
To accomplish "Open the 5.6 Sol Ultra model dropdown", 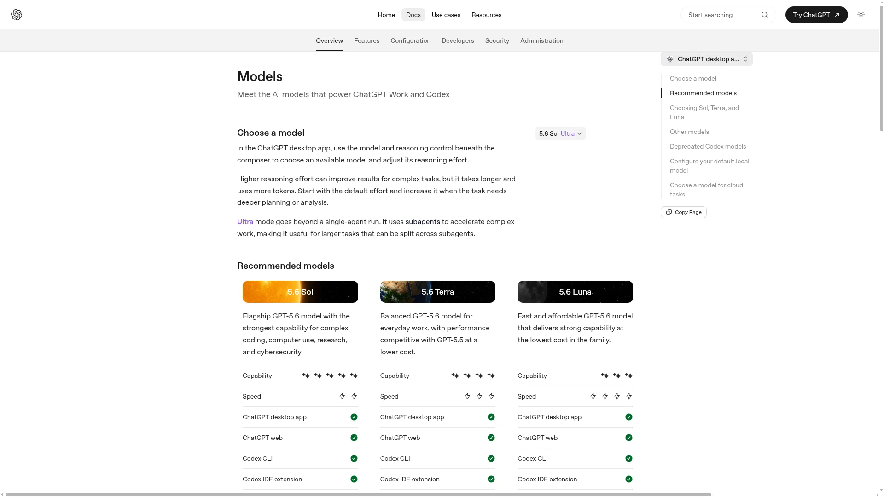I will tap(560, 133).
